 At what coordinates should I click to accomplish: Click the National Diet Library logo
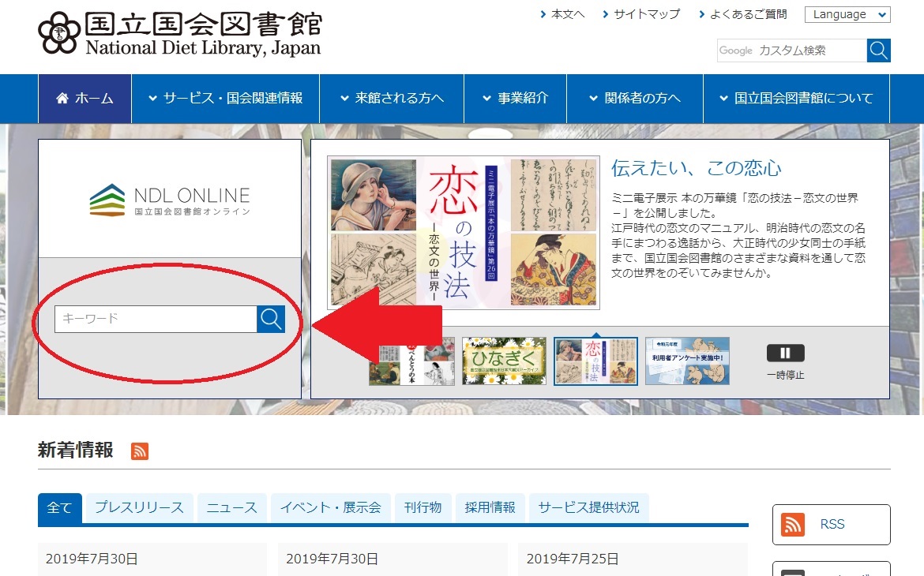tap(180, 34)
